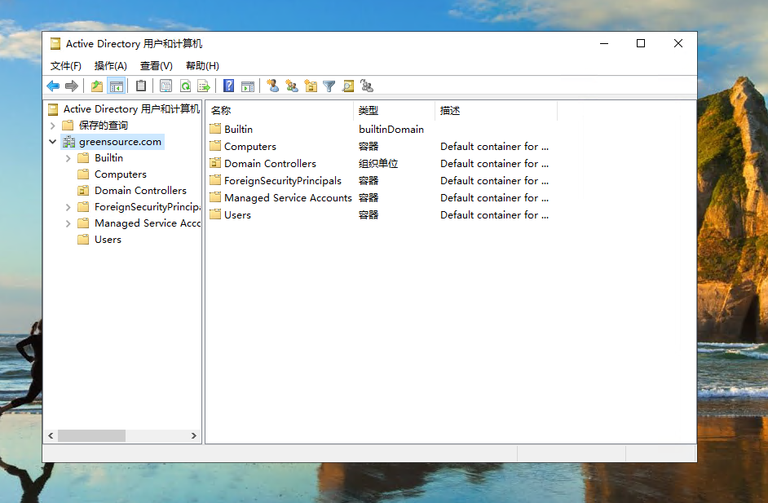
Task: Select 保存的查询 in the tree
Action: coord(104,126)
